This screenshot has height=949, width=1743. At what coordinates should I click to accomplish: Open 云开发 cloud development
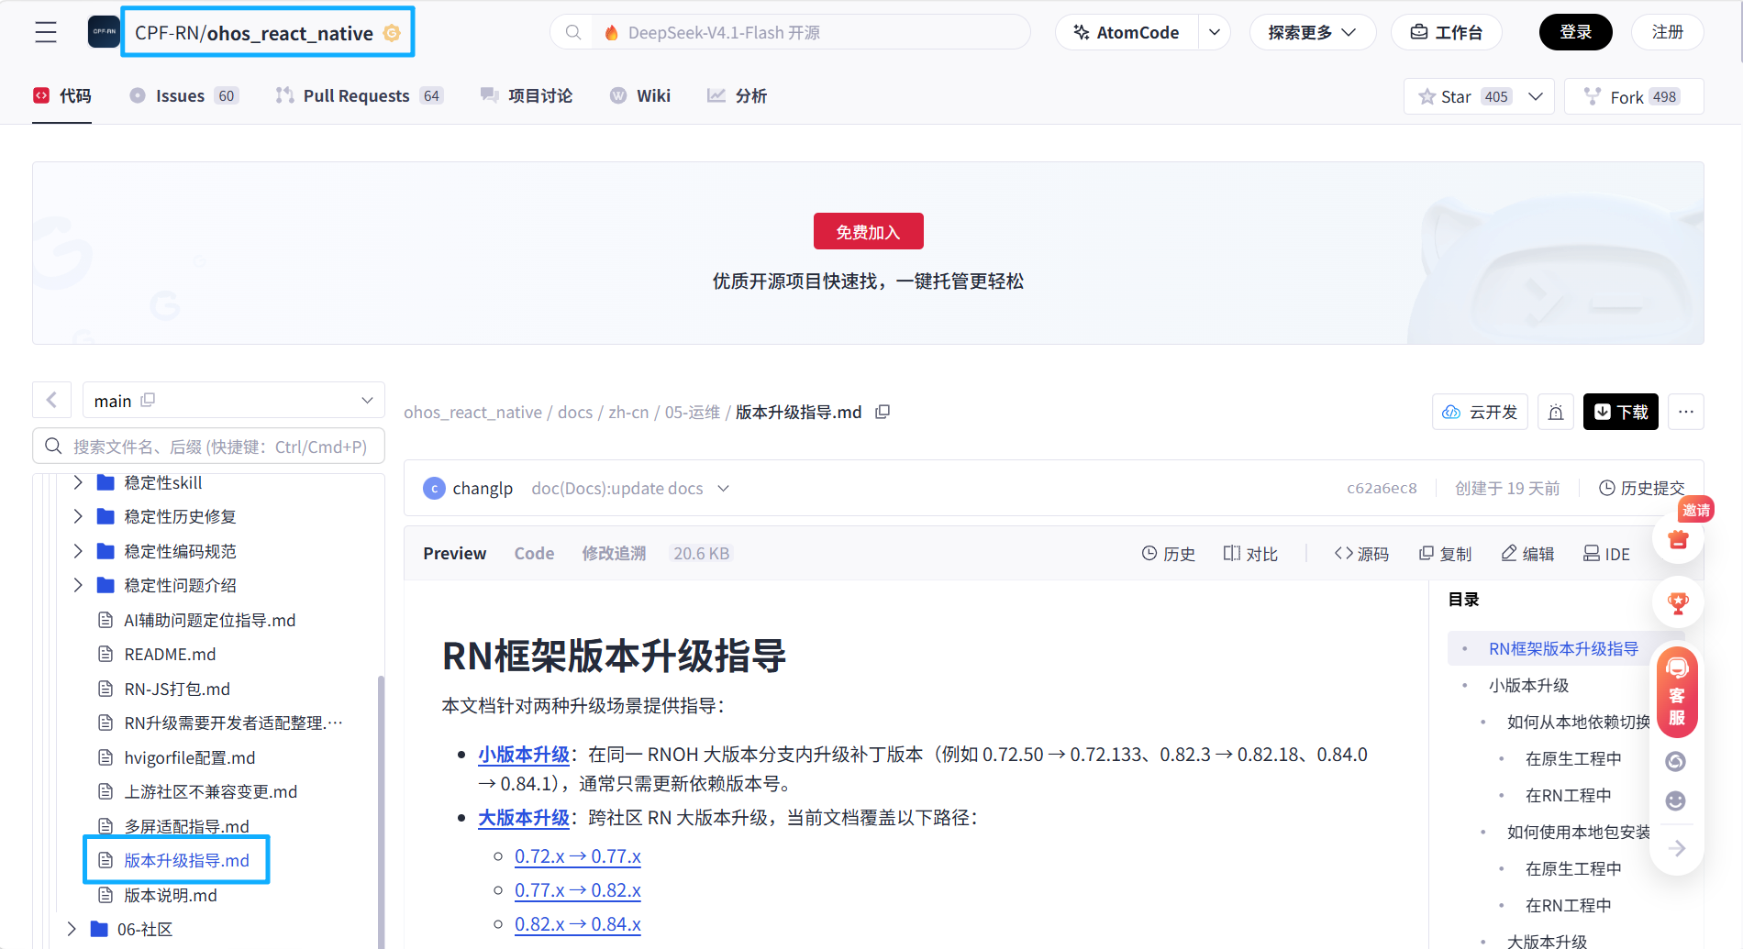1480,412
